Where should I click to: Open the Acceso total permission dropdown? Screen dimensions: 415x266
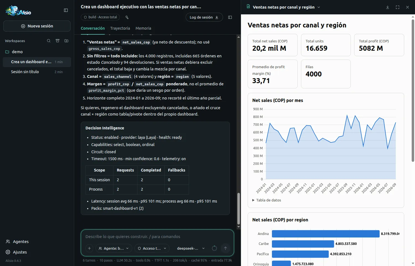point(152,248)
